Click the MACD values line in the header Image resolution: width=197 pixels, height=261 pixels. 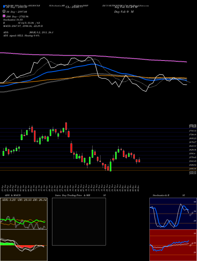coord(23,26)
